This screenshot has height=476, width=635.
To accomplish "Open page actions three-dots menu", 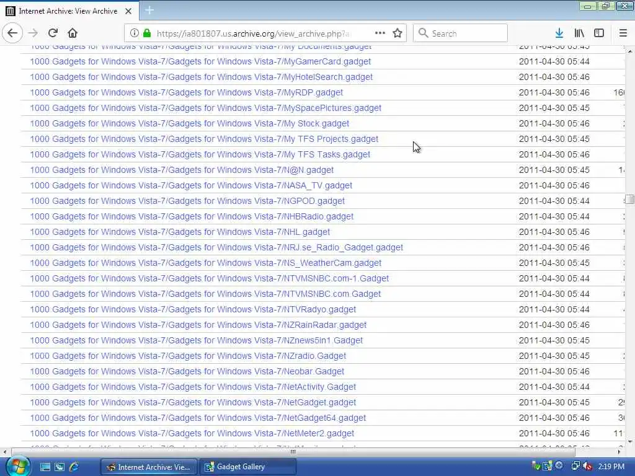I will point(380,33).
